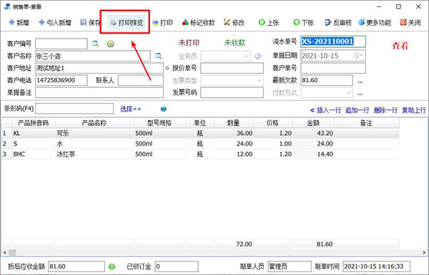Viewport: 429px width, 275px height.
Task: Click the 联系人 input field
Action: point(141,81)
